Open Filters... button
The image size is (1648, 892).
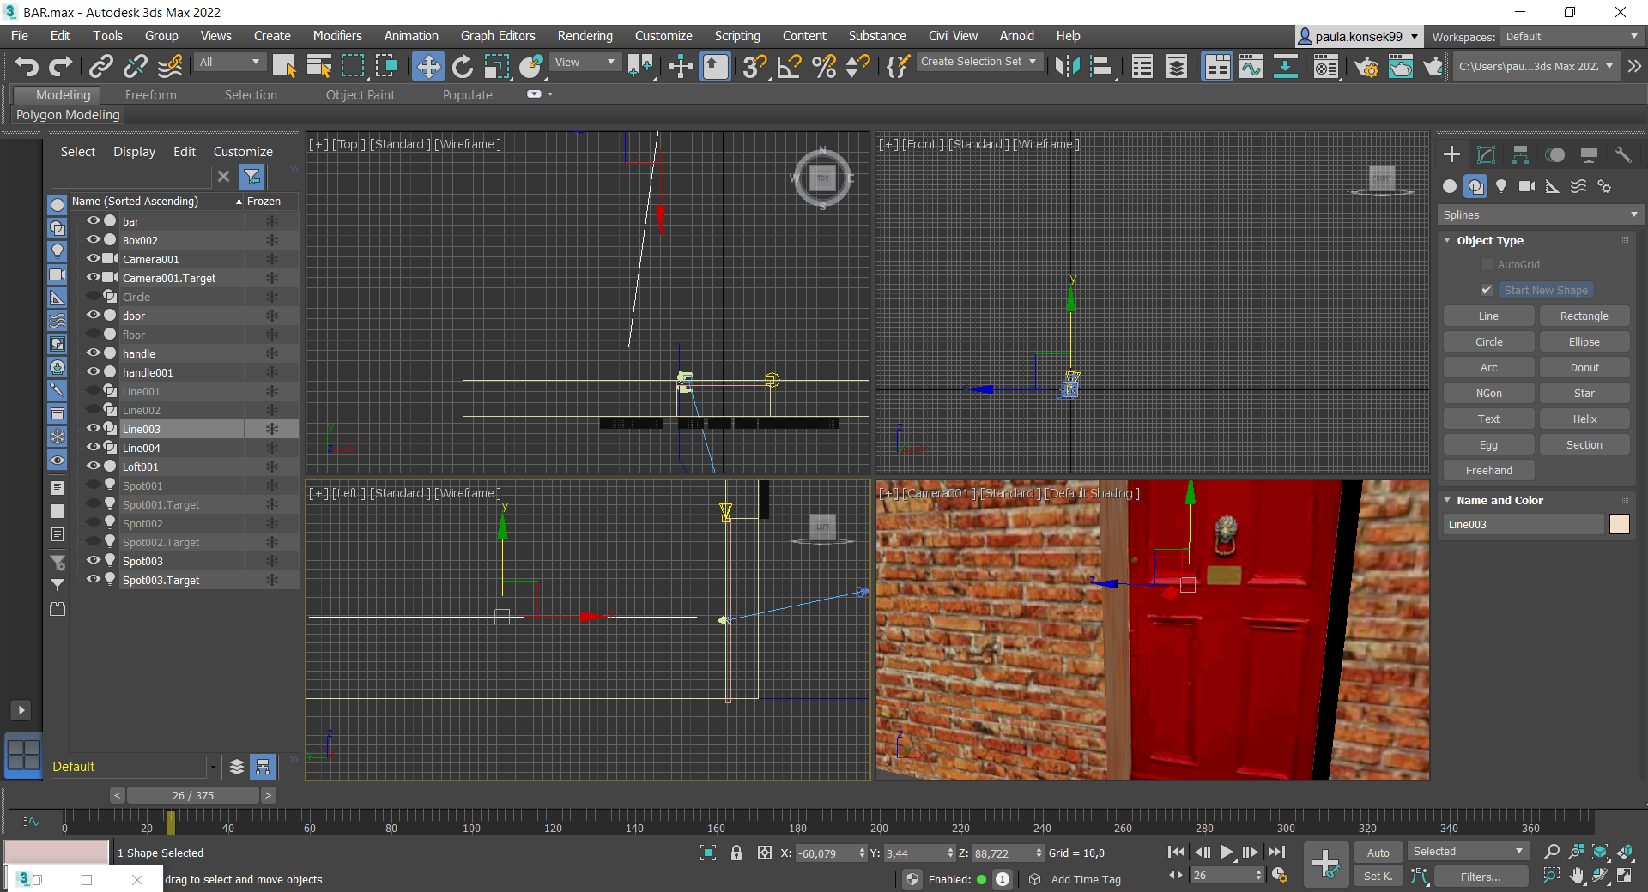pyautogui.click(x=1481, y=877)
